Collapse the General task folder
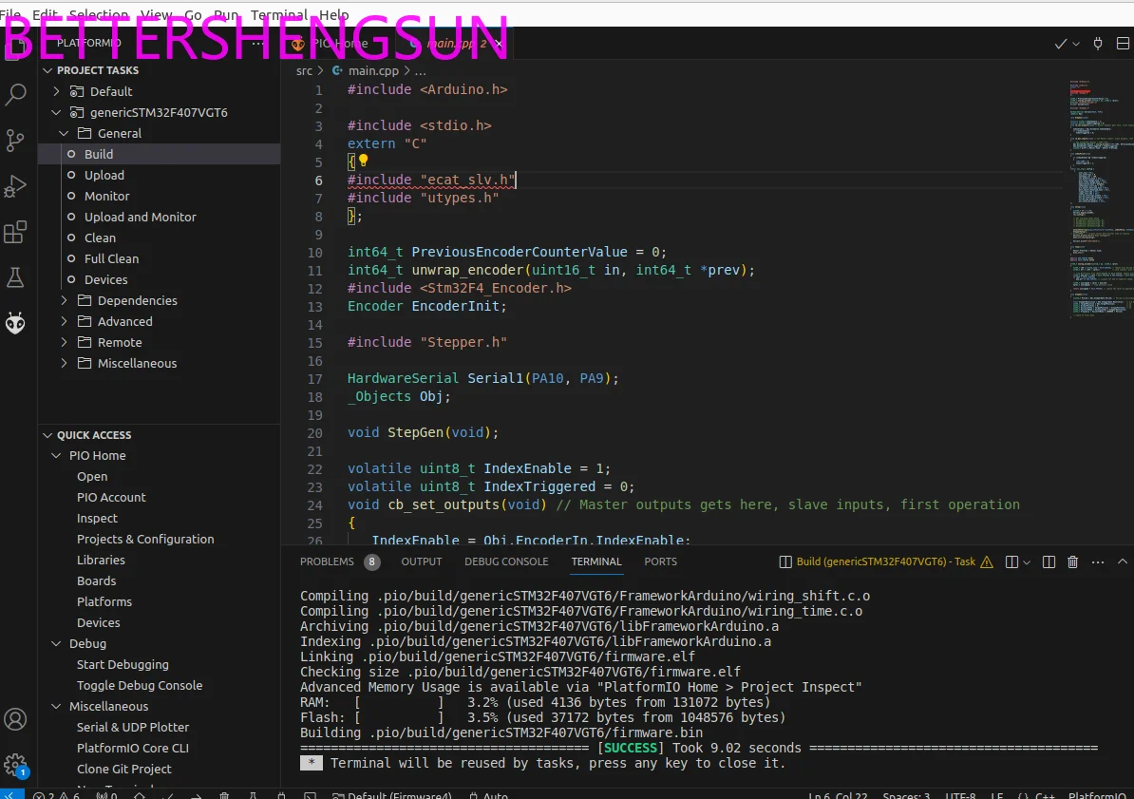 [65, 133]
